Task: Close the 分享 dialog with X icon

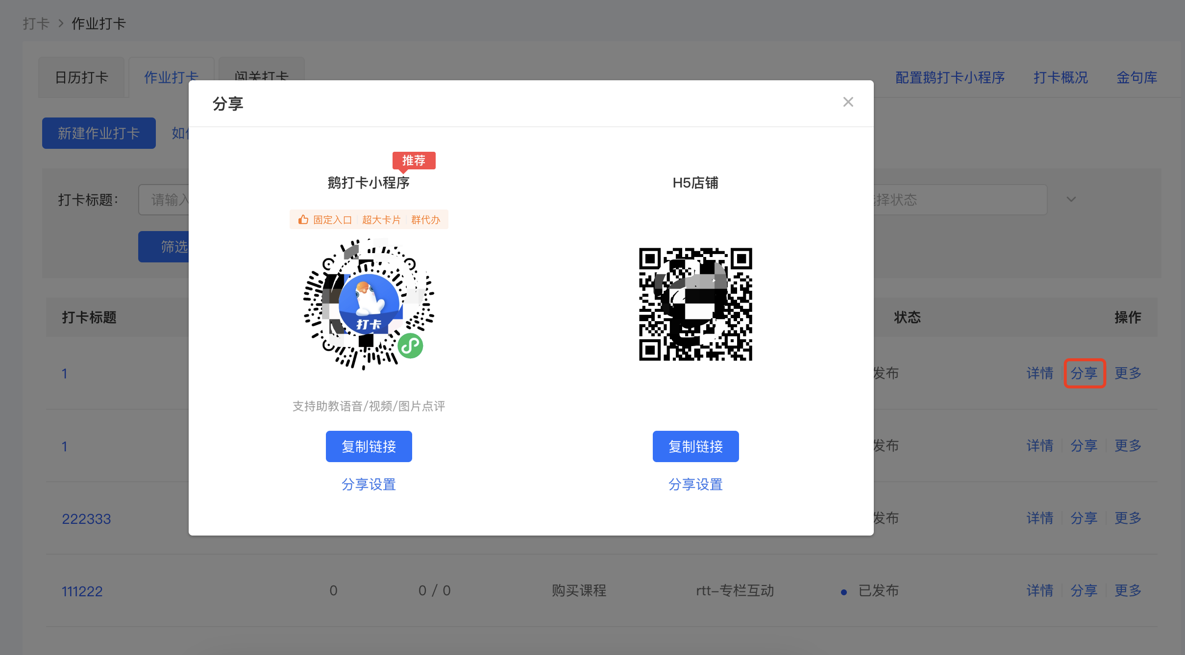Action: (848, 102)
